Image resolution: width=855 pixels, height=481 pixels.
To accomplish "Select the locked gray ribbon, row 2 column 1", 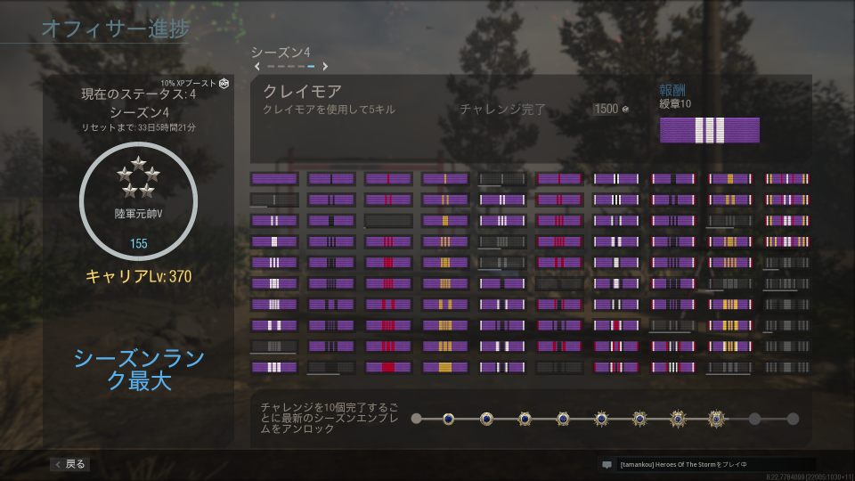I will point(274,200).
